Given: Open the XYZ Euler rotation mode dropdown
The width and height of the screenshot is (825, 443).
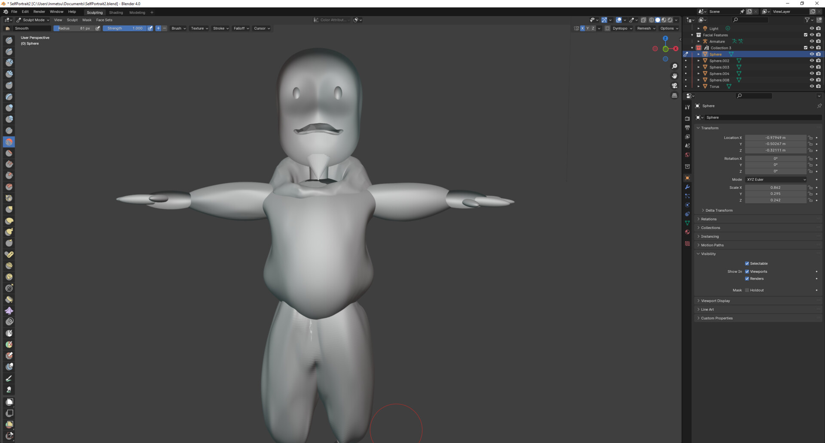Looking at the screenshot, I should 776,180.
